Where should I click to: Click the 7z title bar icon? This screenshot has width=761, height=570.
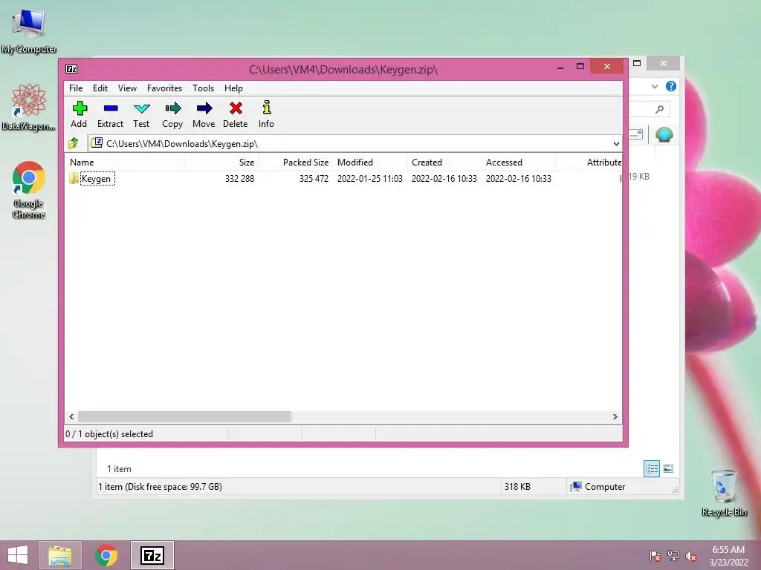[71, 69]
